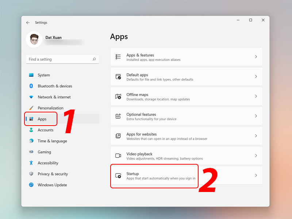Open Time & language settings
The height and width of the screenshot is (219, 292).
click(x=52, y=141)
